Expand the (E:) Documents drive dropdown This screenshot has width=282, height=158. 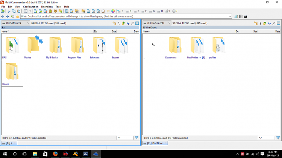(x=170, y=23)
